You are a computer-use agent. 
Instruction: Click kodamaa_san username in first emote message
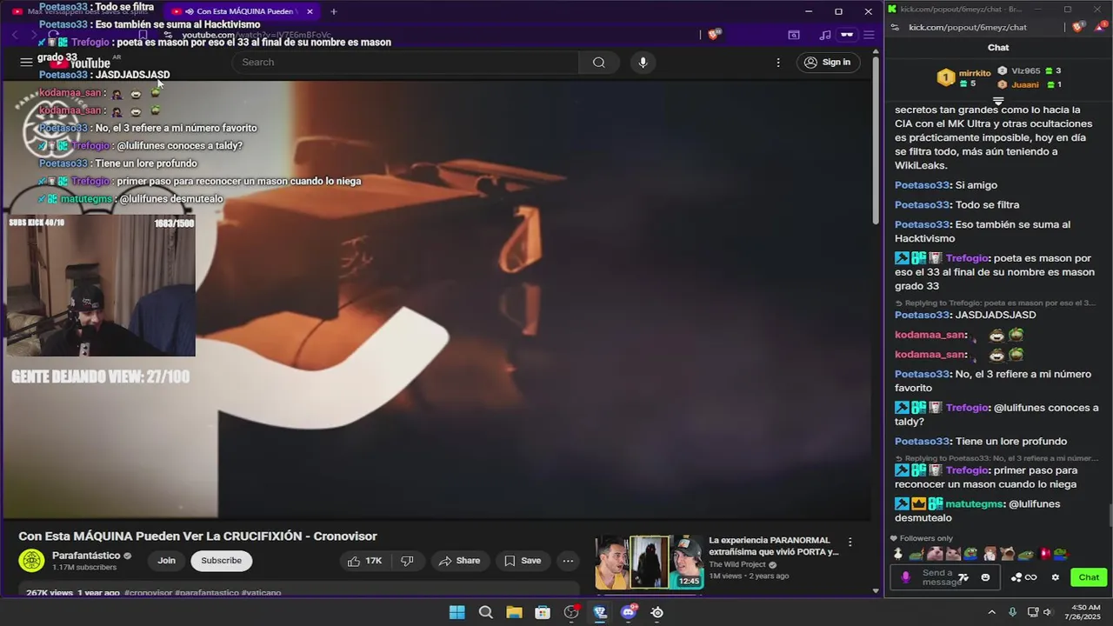[930, 335]
